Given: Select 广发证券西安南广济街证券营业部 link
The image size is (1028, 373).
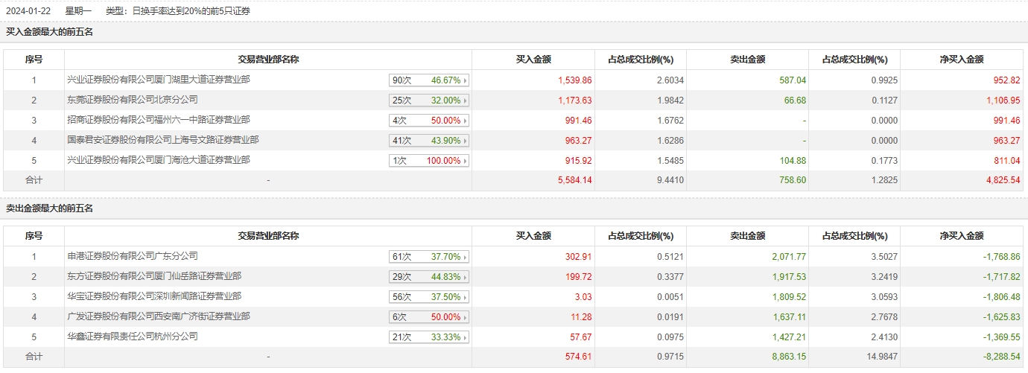Looking at the screenshot, I should (159, 316).
